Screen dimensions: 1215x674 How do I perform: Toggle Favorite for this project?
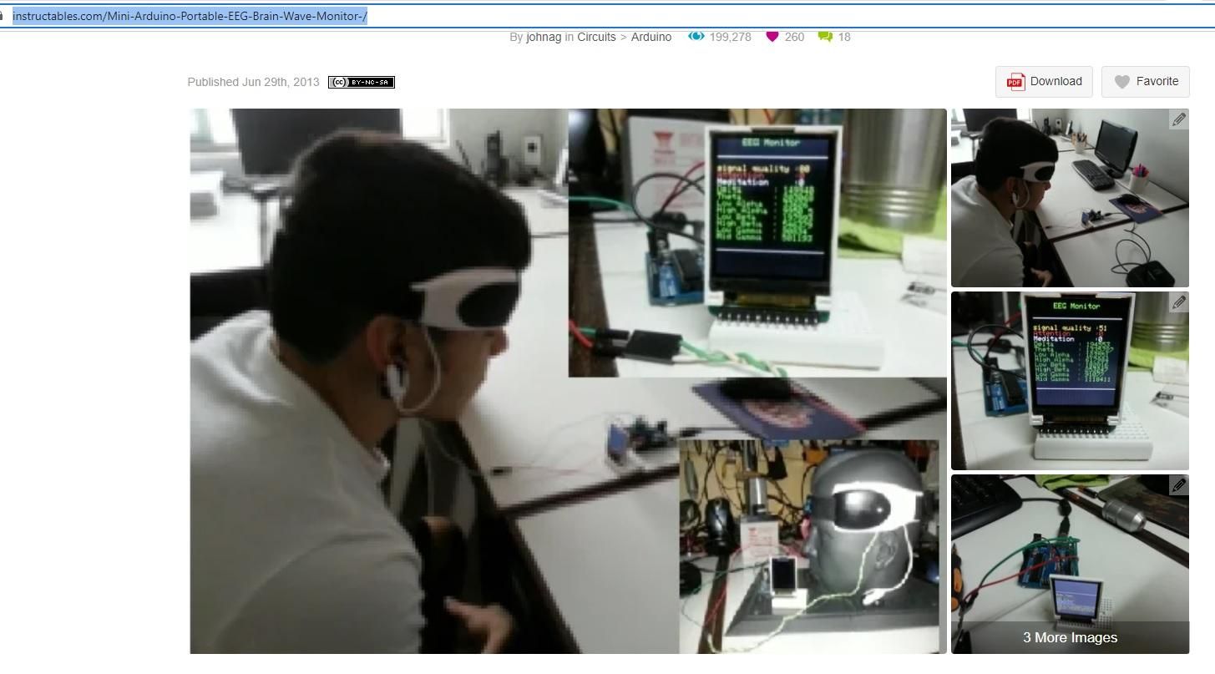[x=1145, y=81]
